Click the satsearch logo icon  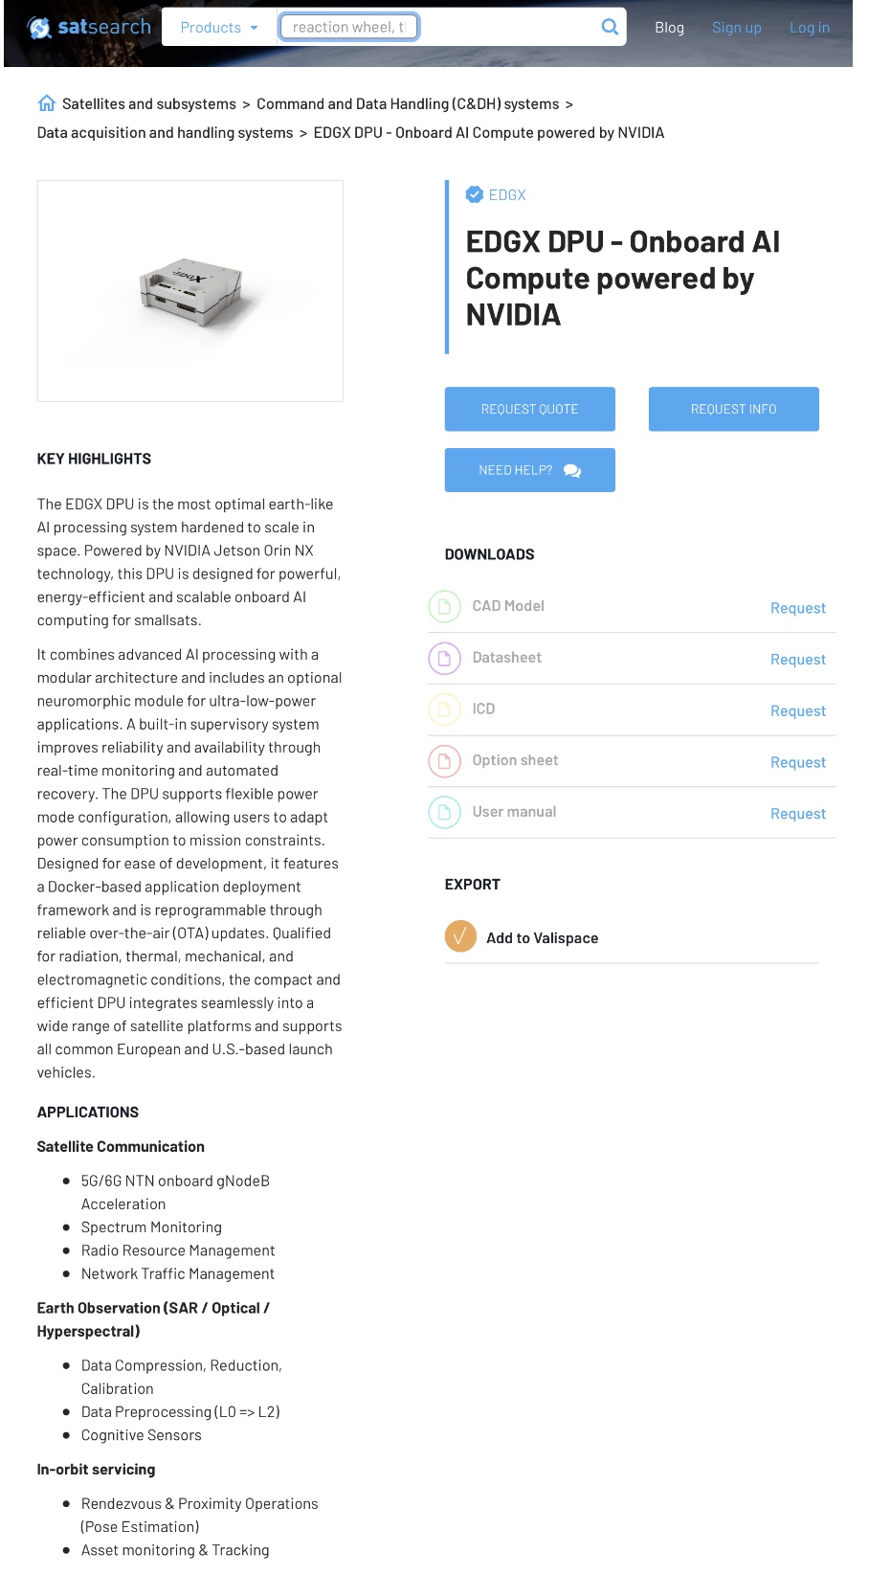(x=39, y=28)
